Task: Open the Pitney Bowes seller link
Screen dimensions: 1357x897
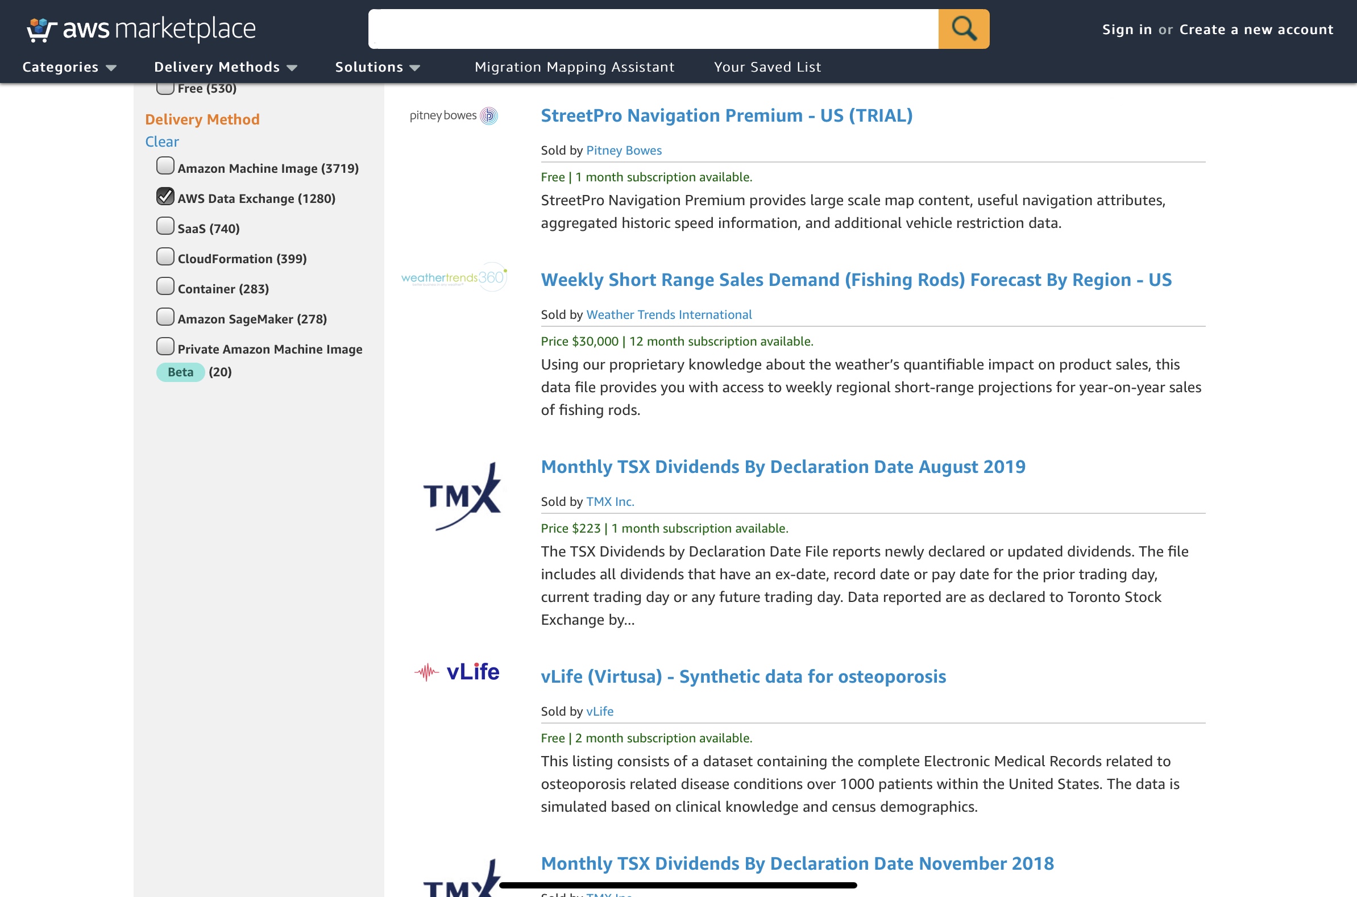Action: coord(624,151)
